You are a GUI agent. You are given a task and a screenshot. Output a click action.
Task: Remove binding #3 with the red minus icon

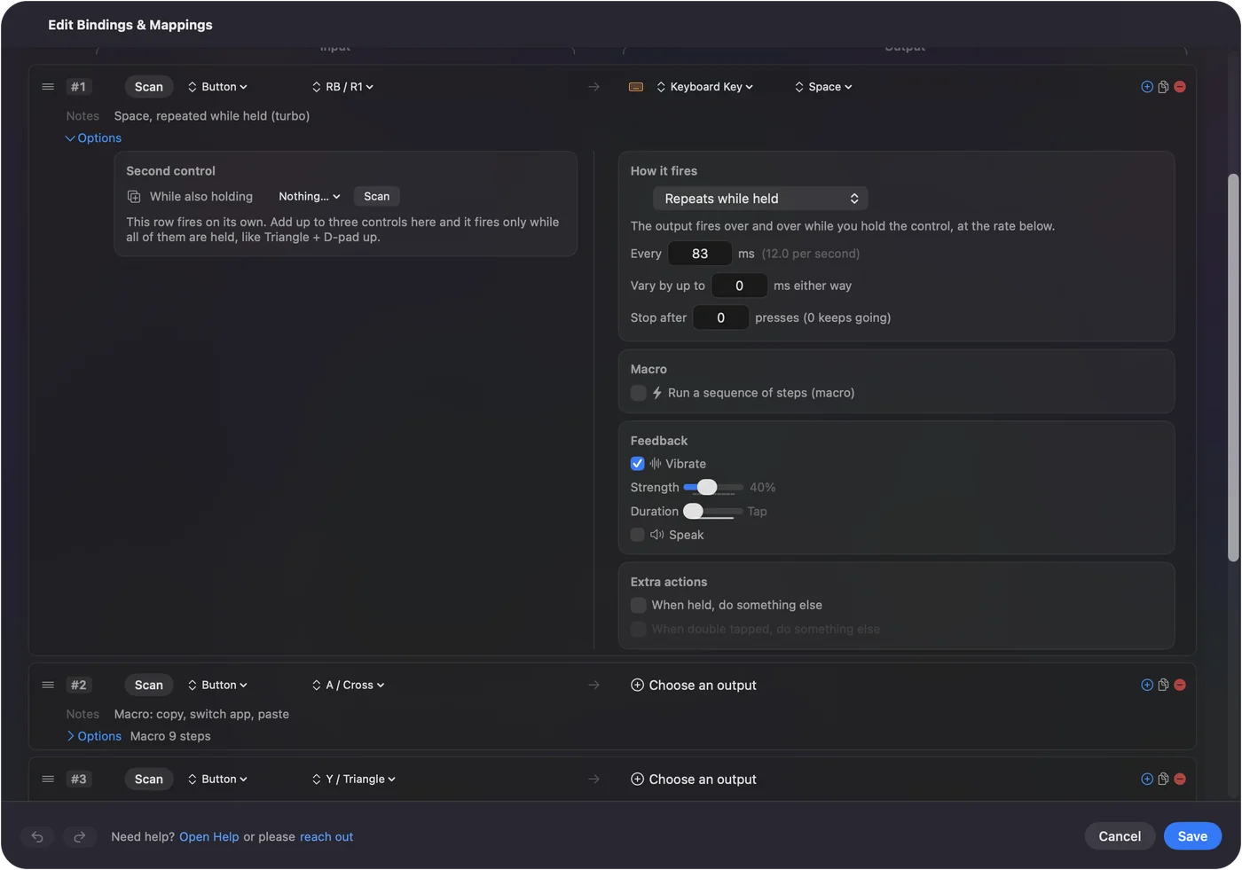pyautogui.click(x=1180, y=779)
